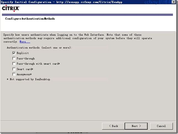Click the dialog title bar text
The image size is (178, 134).
[x=62, y=2]
